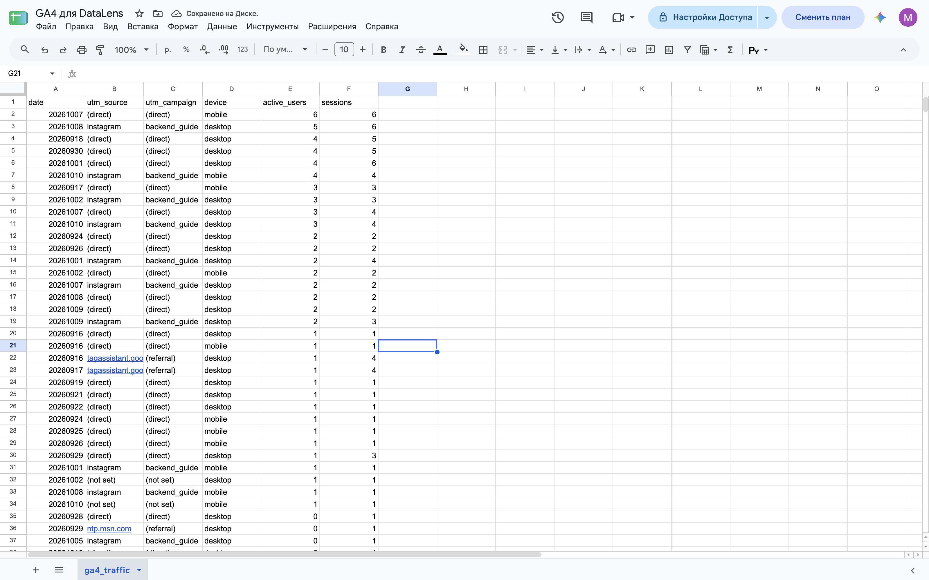Click the Настройки Доступа button

(703, 17)
